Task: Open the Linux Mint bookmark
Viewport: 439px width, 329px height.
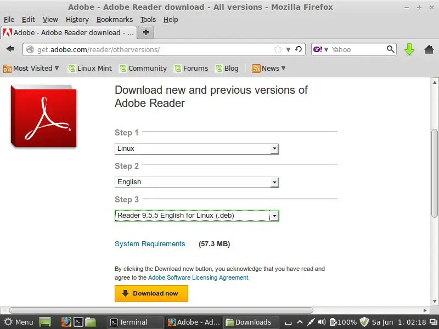Action: click(90, 68)
